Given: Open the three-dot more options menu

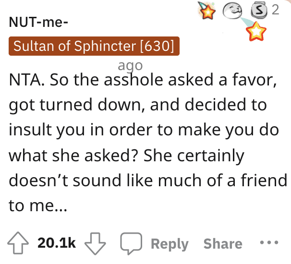Looking at the screenshot, I should [x=268, y=243].
